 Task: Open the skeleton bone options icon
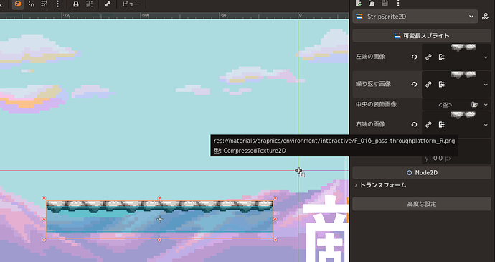tap(108, 4)
